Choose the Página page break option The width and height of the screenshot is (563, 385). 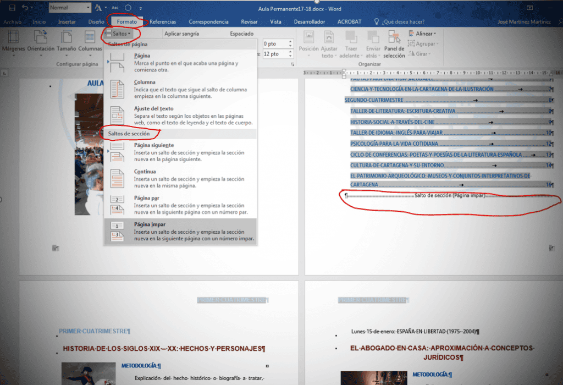coord(180,63)
